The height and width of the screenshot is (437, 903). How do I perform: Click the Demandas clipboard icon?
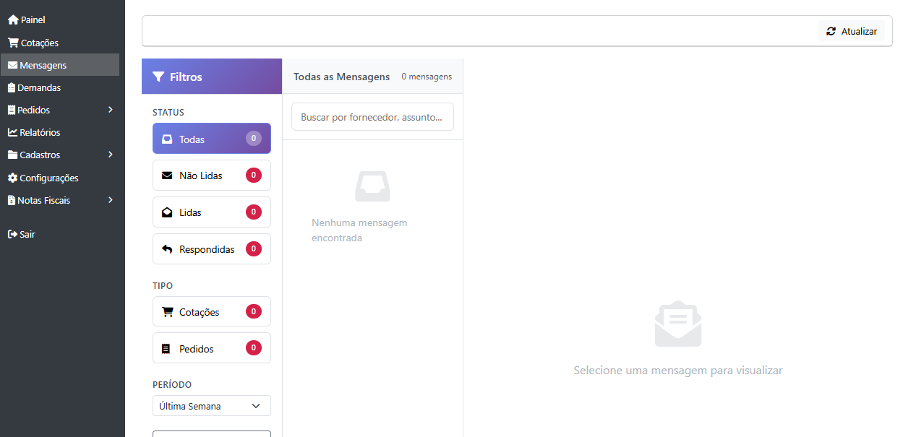pos(12,87)
